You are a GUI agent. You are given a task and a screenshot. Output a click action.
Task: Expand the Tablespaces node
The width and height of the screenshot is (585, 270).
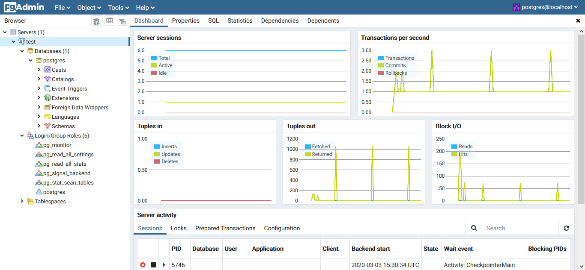coord(22,201)
